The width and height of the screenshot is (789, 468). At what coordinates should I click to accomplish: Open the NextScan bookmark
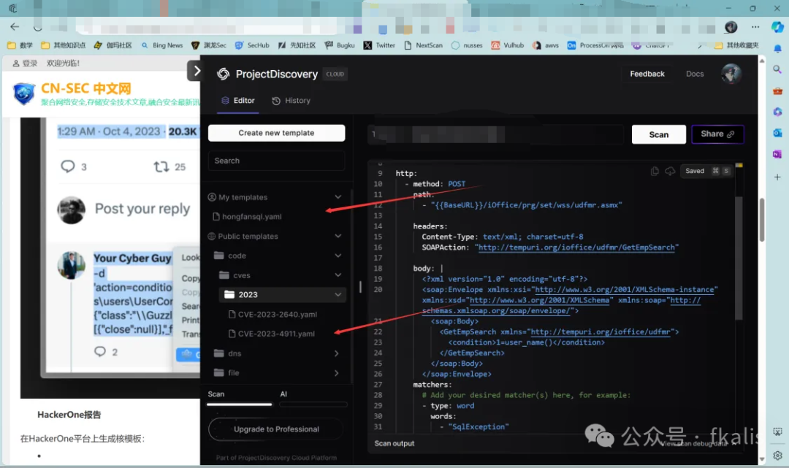click(423, 45)
